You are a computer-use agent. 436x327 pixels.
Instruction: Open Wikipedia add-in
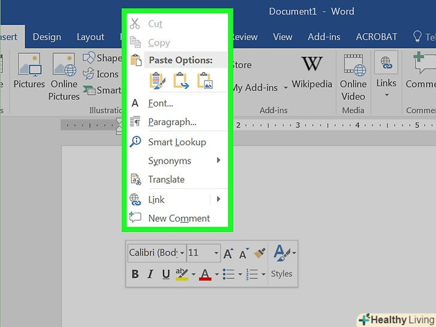(311, 71)
